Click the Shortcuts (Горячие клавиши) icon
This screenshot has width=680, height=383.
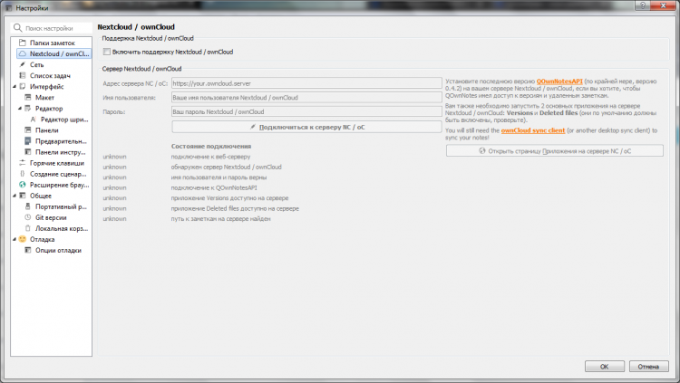23,163
